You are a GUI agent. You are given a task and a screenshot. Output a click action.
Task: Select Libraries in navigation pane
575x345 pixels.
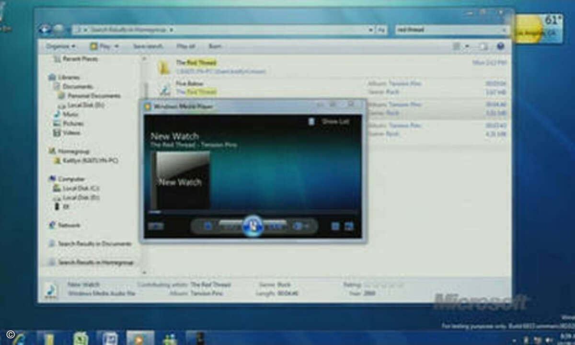(x=64, y=77)
